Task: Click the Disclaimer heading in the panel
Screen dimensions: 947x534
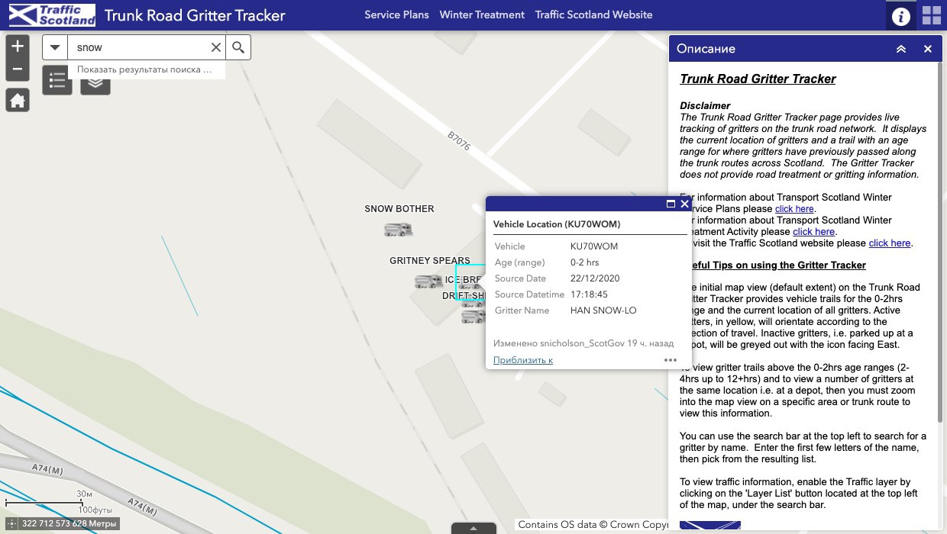Action: [705, 105]
